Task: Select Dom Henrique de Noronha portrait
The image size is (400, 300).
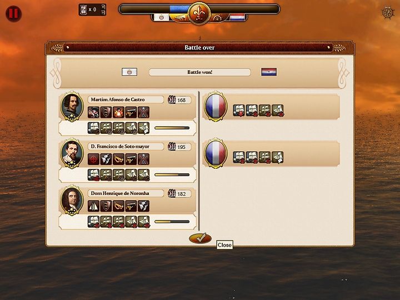Action: pyautogui.click(x=72, y=200)
